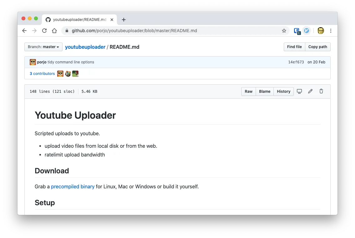Image resolution: width=355 pixels, height=238 pixels.
Task: Reload the page with the refresh icon
Action: pyautogui.click(x=44, y=31)
